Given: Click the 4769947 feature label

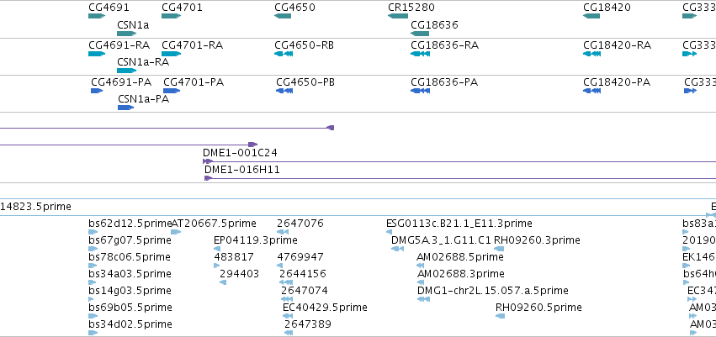Looking at the screenshot, I should (x=300, y=256).
